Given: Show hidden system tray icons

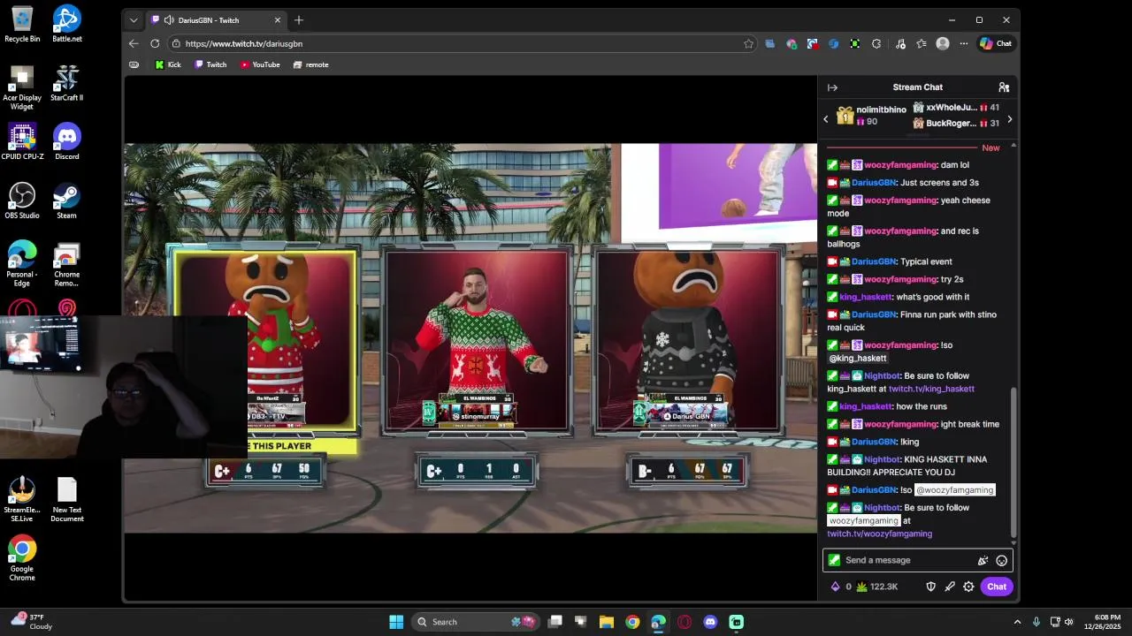Looking at the screenshot, I should click(1017, 622).
